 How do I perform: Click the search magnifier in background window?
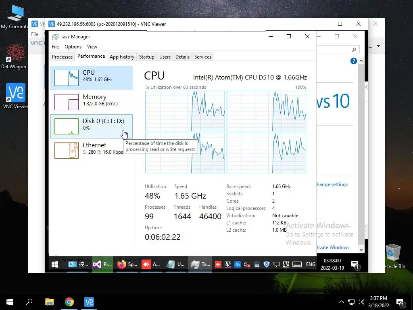pos(354,50)
